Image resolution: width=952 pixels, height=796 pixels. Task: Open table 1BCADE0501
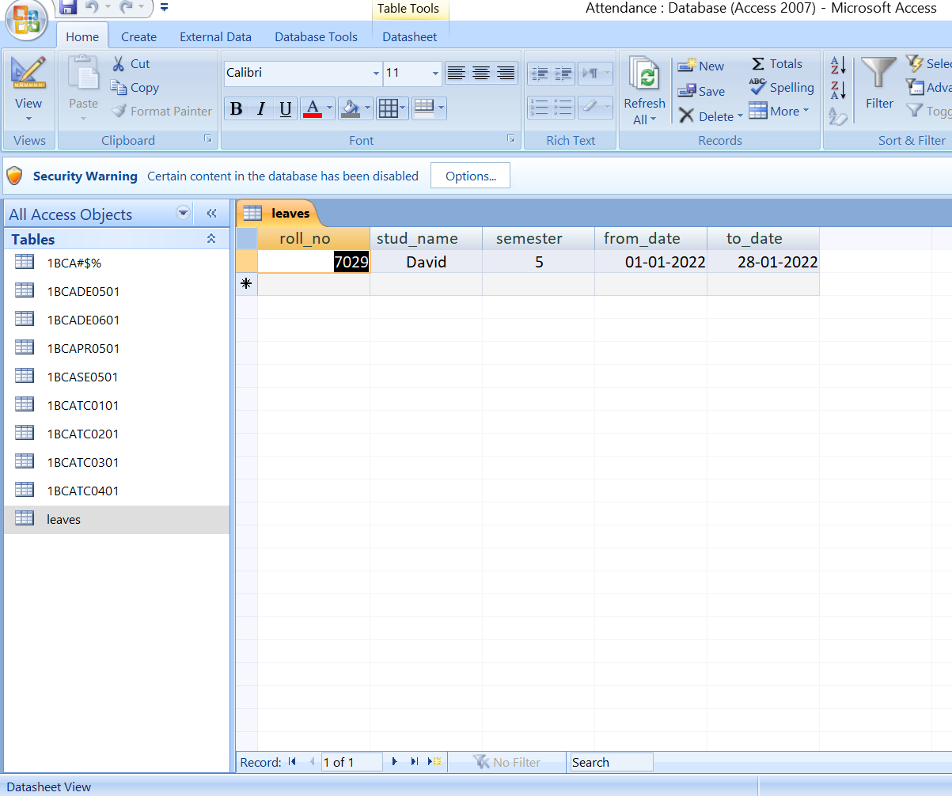[x=116, y=292]
